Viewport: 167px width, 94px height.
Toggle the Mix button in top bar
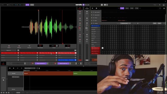[x=32, y=5]
